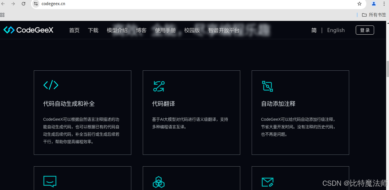Click the mail envelope feature icon
The height and width of the screenshot is (190, 389).
tap(267, 182)
